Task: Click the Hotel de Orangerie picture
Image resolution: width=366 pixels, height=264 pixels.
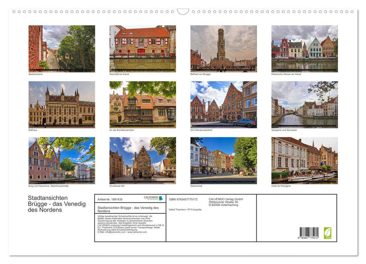Action: [x=304, y=160]
